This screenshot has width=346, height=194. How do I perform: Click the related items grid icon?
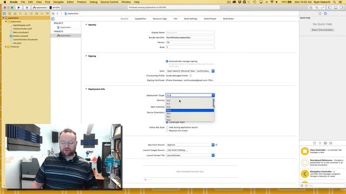[53, 13]
